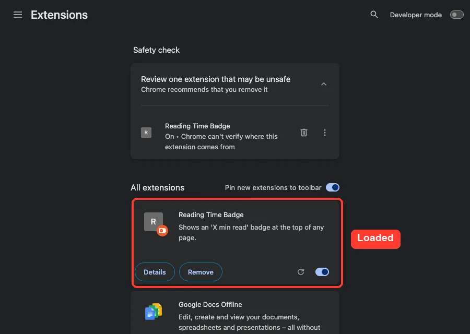Collapse the unsafe extension review panel

click(x=323, y=84)
